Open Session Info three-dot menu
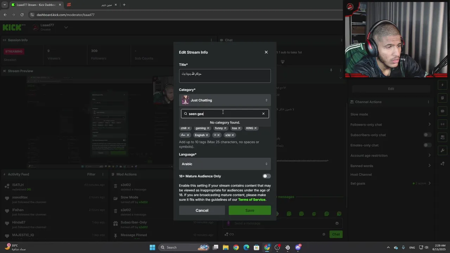 (211, 40)
